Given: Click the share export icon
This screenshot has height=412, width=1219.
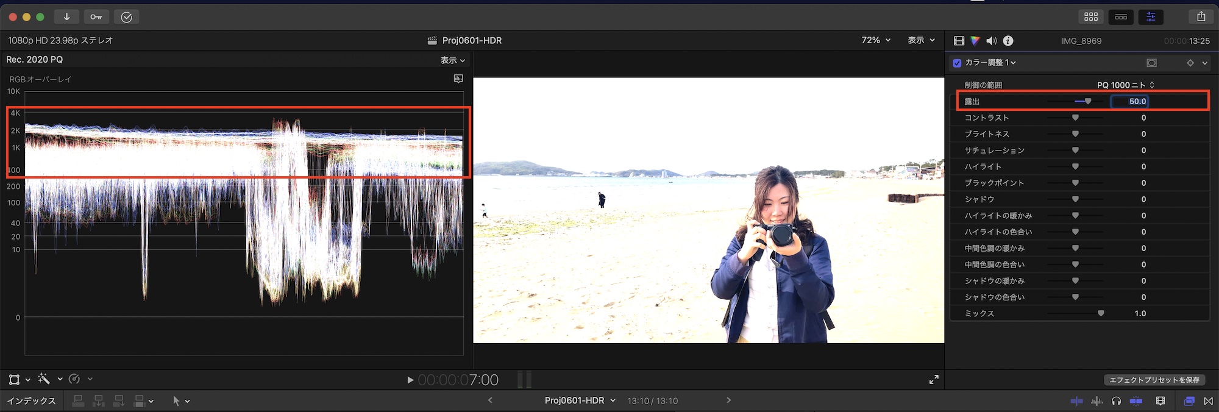Looking at the screenshot, I should point(1201,17).
